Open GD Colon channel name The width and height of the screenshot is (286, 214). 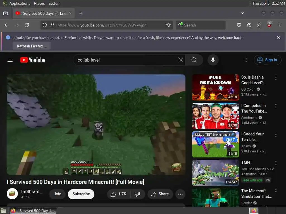coord(248,89)
